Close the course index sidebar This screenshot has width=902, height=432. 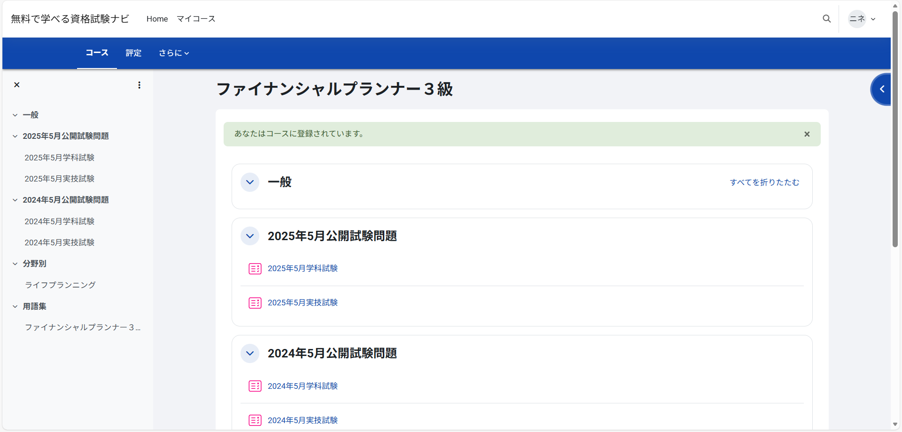pyautogui.click(x=17, y=85)
